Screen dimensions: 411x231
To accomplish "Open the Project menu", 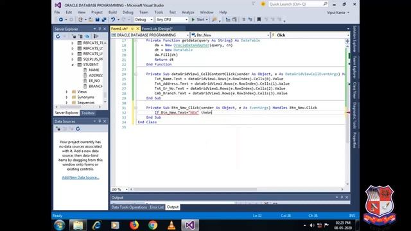I will coord(97,12).
